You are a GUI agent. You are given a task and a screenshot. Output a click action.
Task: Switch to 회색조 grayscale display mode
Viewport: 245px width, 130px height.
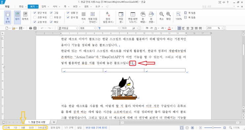(x=25, y=16)
